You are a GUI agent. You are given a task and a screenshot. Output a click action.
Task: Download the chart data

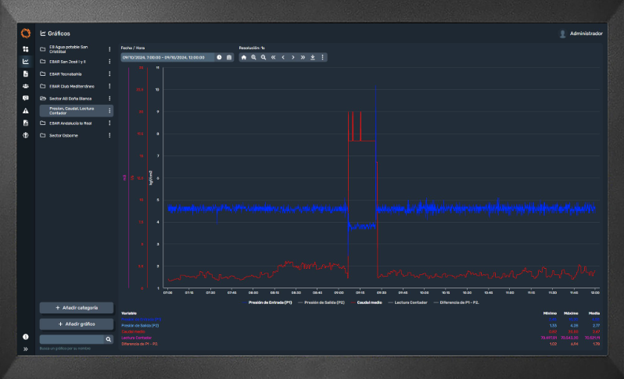tap(313, 57)
